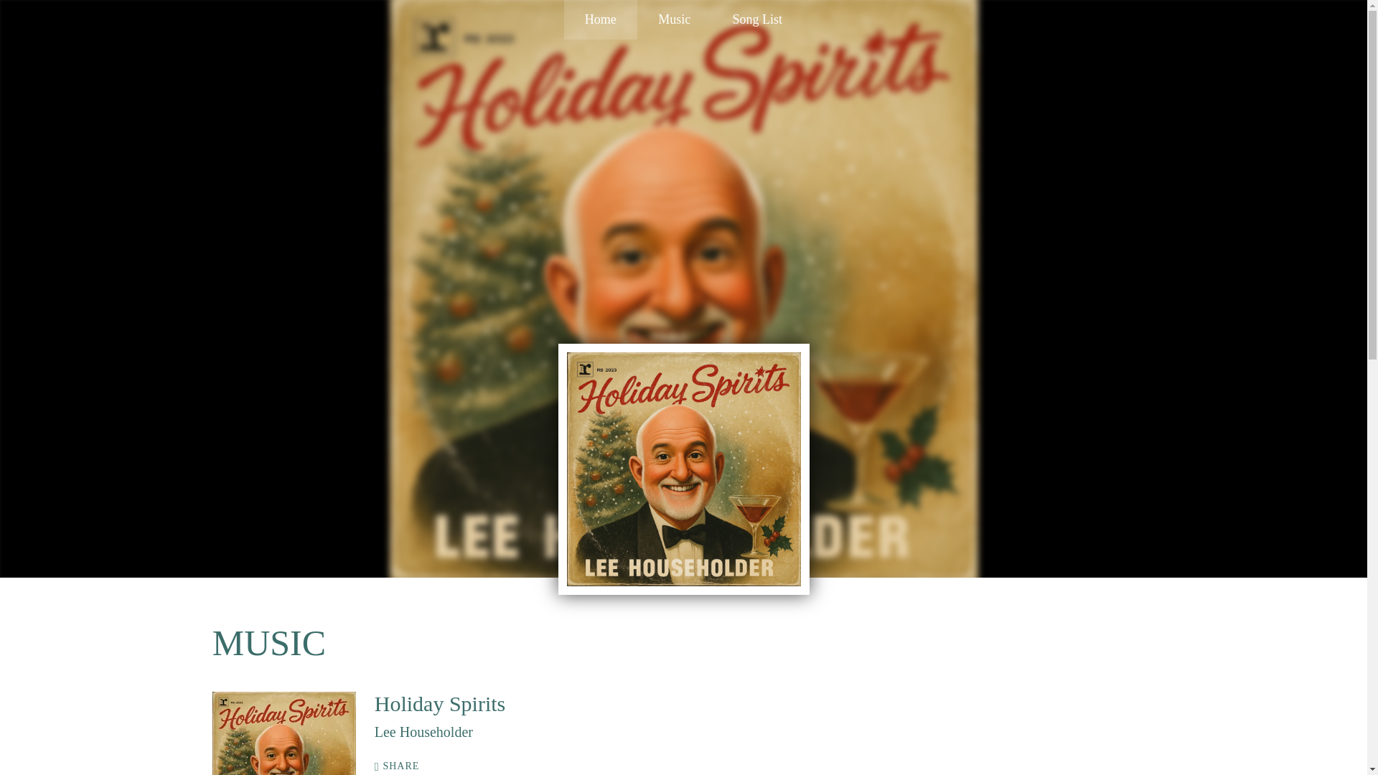This screenshot has height=775, width=1378.
Task: Open the Home navigation tab
Action: point(600,19)
